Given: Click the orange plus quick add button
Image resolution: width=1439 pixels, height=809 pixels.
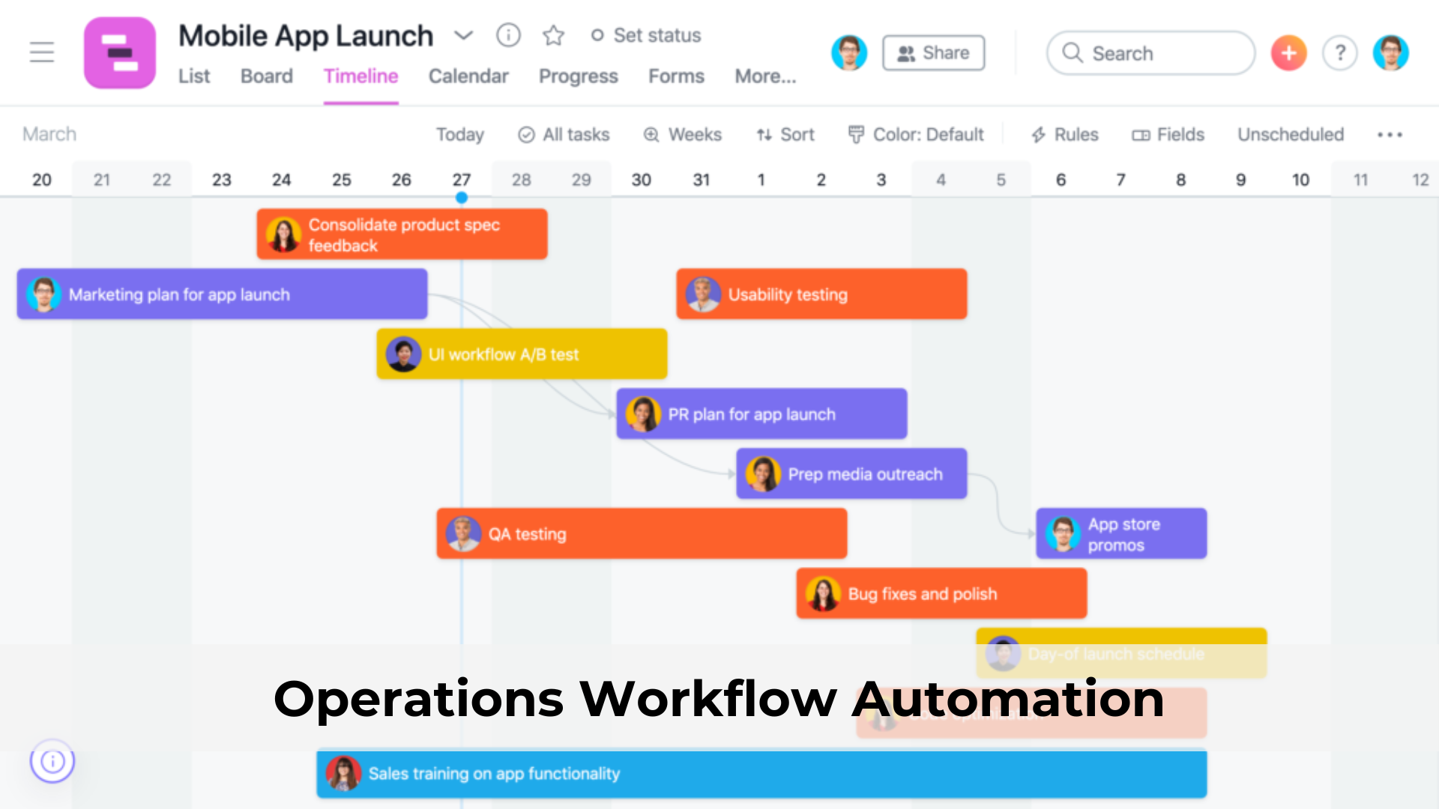Looking at the screenshot, I should click(1289, 53).
